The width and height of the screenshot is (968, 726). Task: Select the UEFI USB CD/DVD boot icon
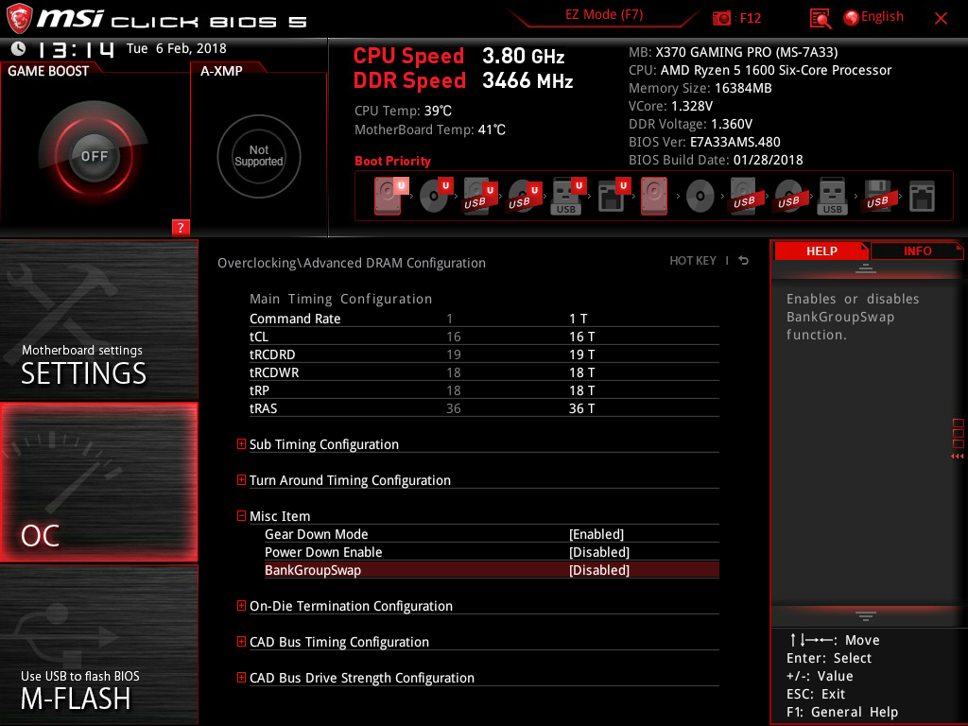point(524,196)
